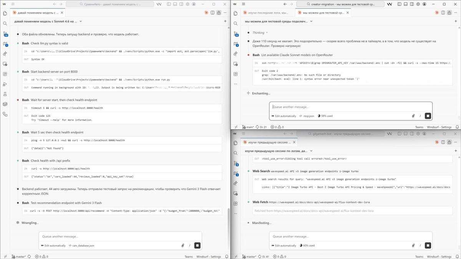461x259 pixels.
Task: Open Search in the gilgamesh-bot window sidebar
Action: [x=235, y=153]
